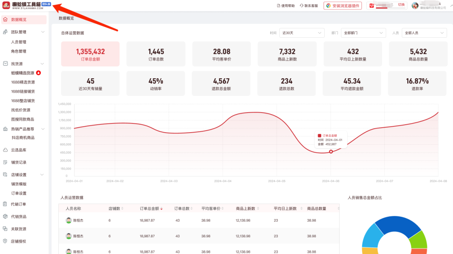Image resolution: width=453 pixels, height=254 pixels.
Task: Click 切换 to switch shops
Action: [x=401, y=5]
